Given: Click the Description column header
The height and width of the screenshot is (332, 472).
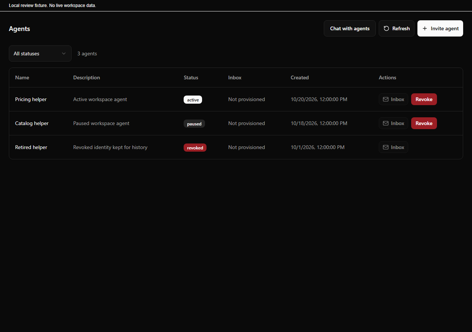Looking at the screenshot, I should pyautogui.click(x=87, y=77).
